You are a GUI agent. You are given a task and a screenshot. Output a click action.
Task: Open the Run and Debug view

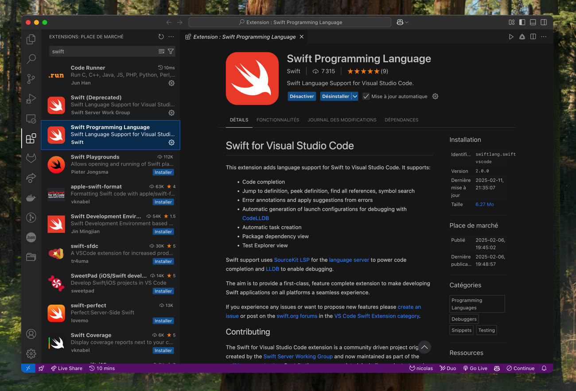(x=31, y=98)
